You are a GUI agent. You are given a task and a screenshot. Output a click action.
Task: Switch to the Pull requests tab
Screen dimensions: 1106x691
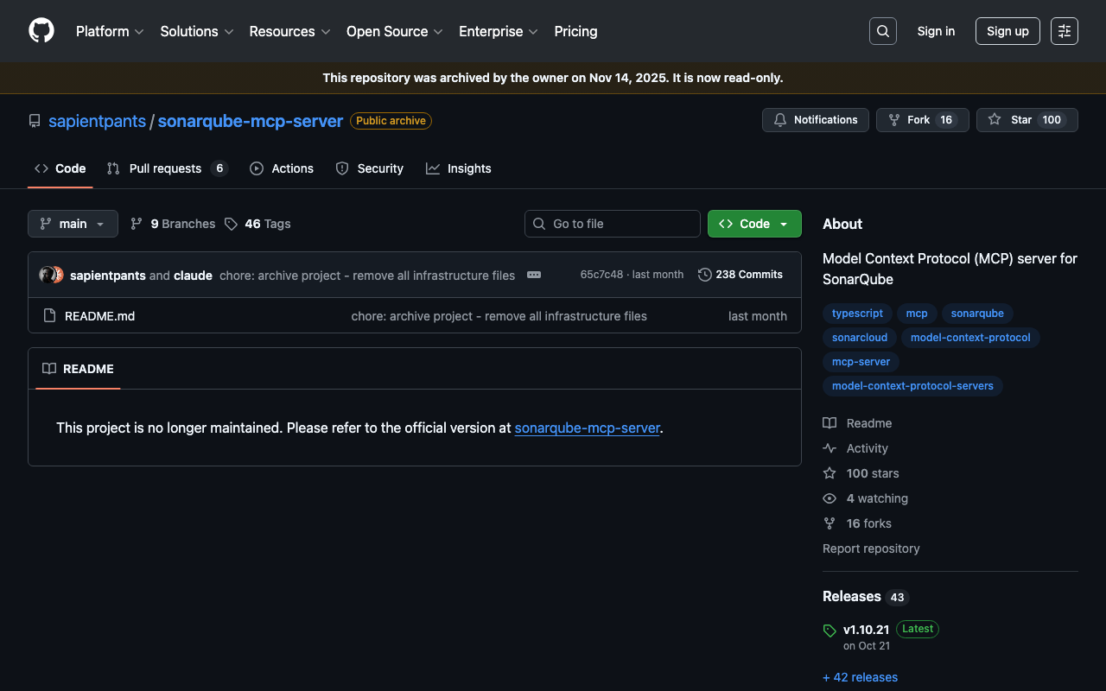pyautogui.click(x=165, y=168)
